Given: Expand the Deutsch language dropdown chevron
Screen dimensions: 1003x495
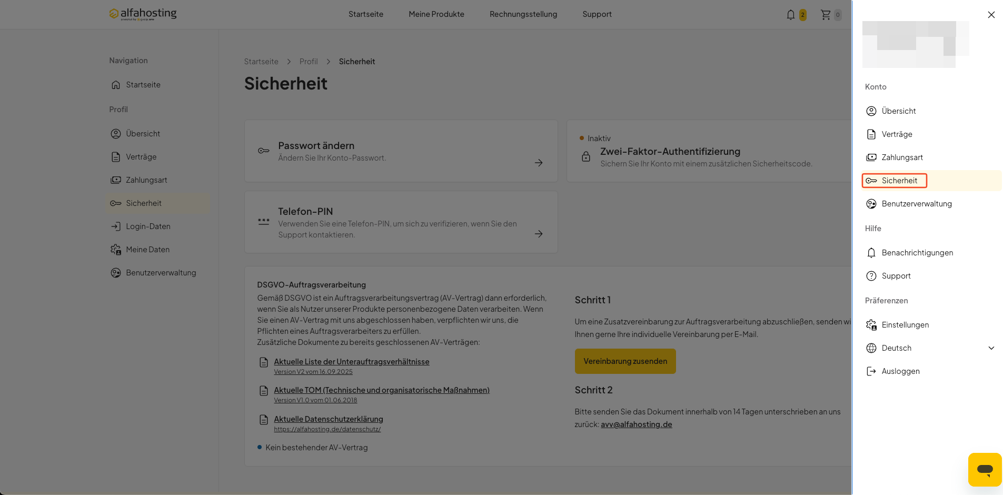Looking at the screenshot, I should pyautogui.click(x=991, y=348).
